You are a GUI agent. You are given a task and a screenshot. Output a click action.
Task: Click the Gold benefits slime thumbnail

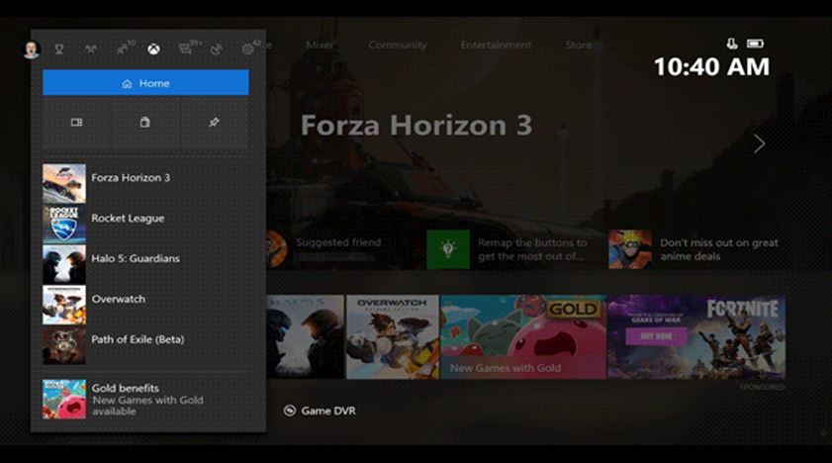click(64, 399)
